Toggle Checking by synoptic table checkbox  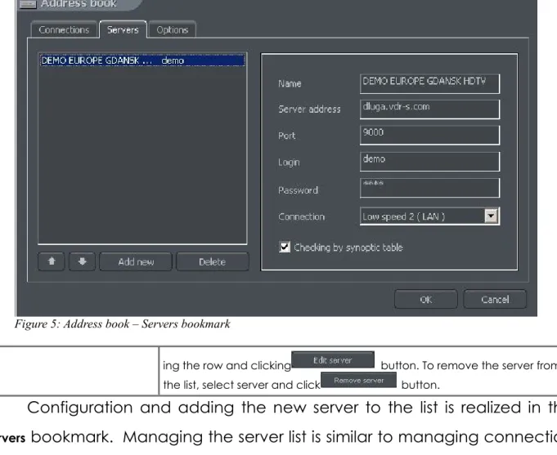click(x=285, y=247)
